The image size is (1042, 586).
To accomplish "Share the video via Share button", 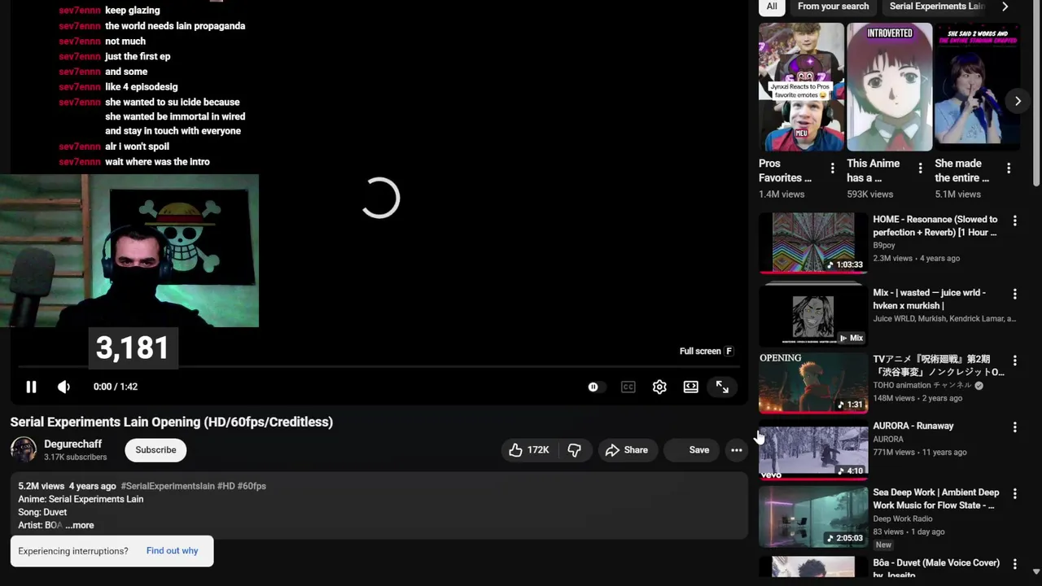I will [x=627, y=450].
